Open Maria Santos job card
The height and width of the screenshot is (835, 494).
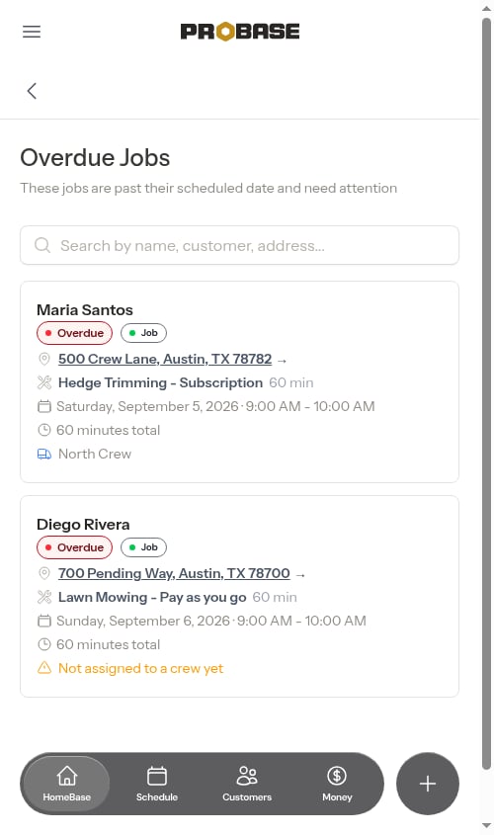pos(239,381)
